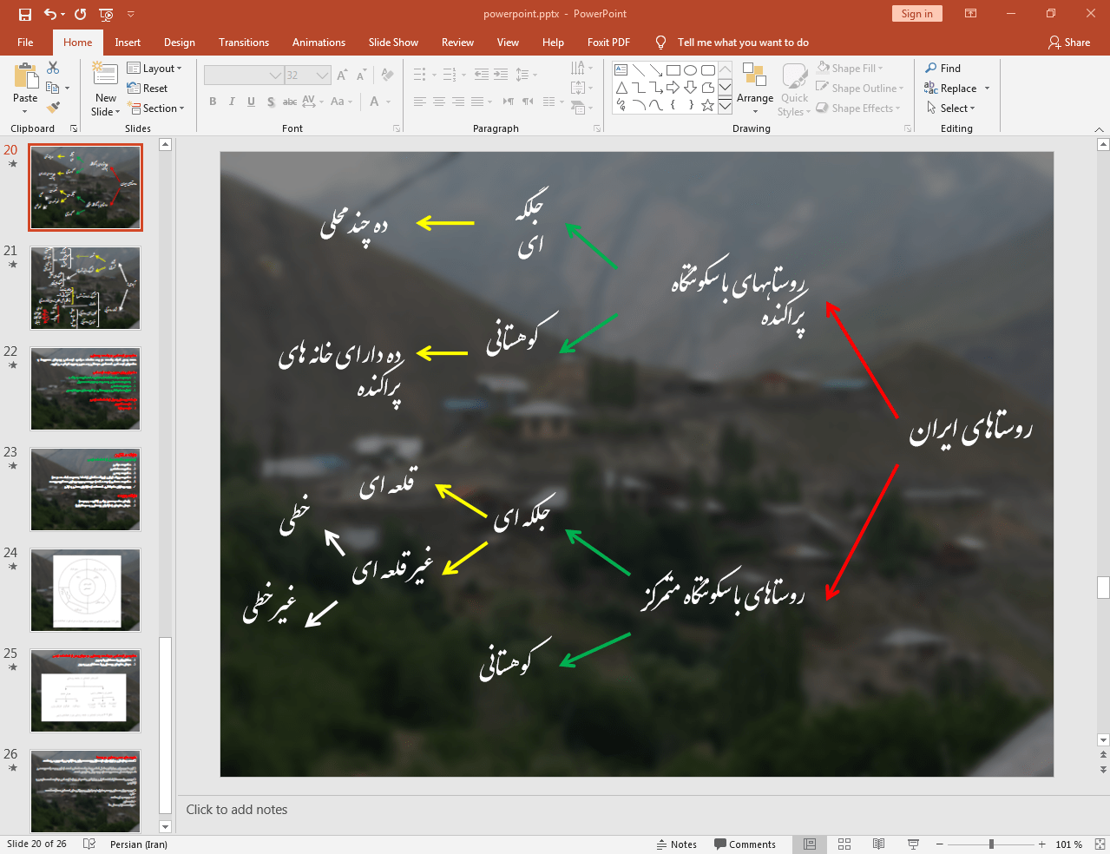Expand the shapes gallery More arrow
Screen dimensions: 1110x854
[725, 106]
